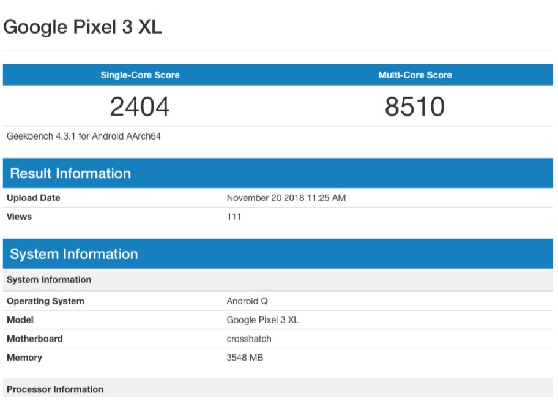The width and height of the screenshot is (558, 412).
Task: Click the crosshatch motherboard value
Action: click(x=249, y=339)
